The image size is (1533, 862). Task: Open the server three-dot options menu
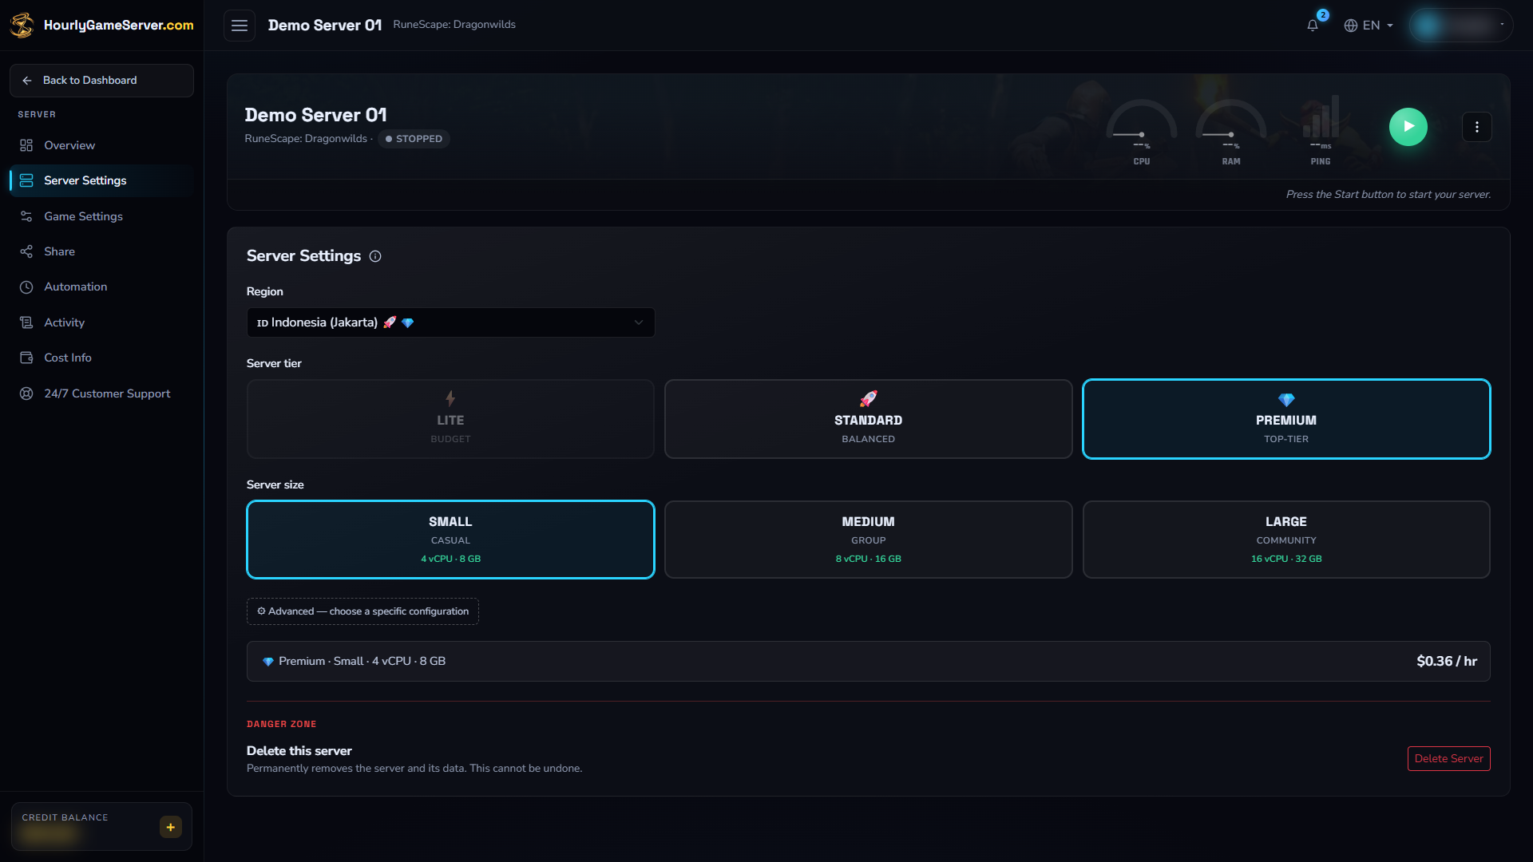point(1477,127)
